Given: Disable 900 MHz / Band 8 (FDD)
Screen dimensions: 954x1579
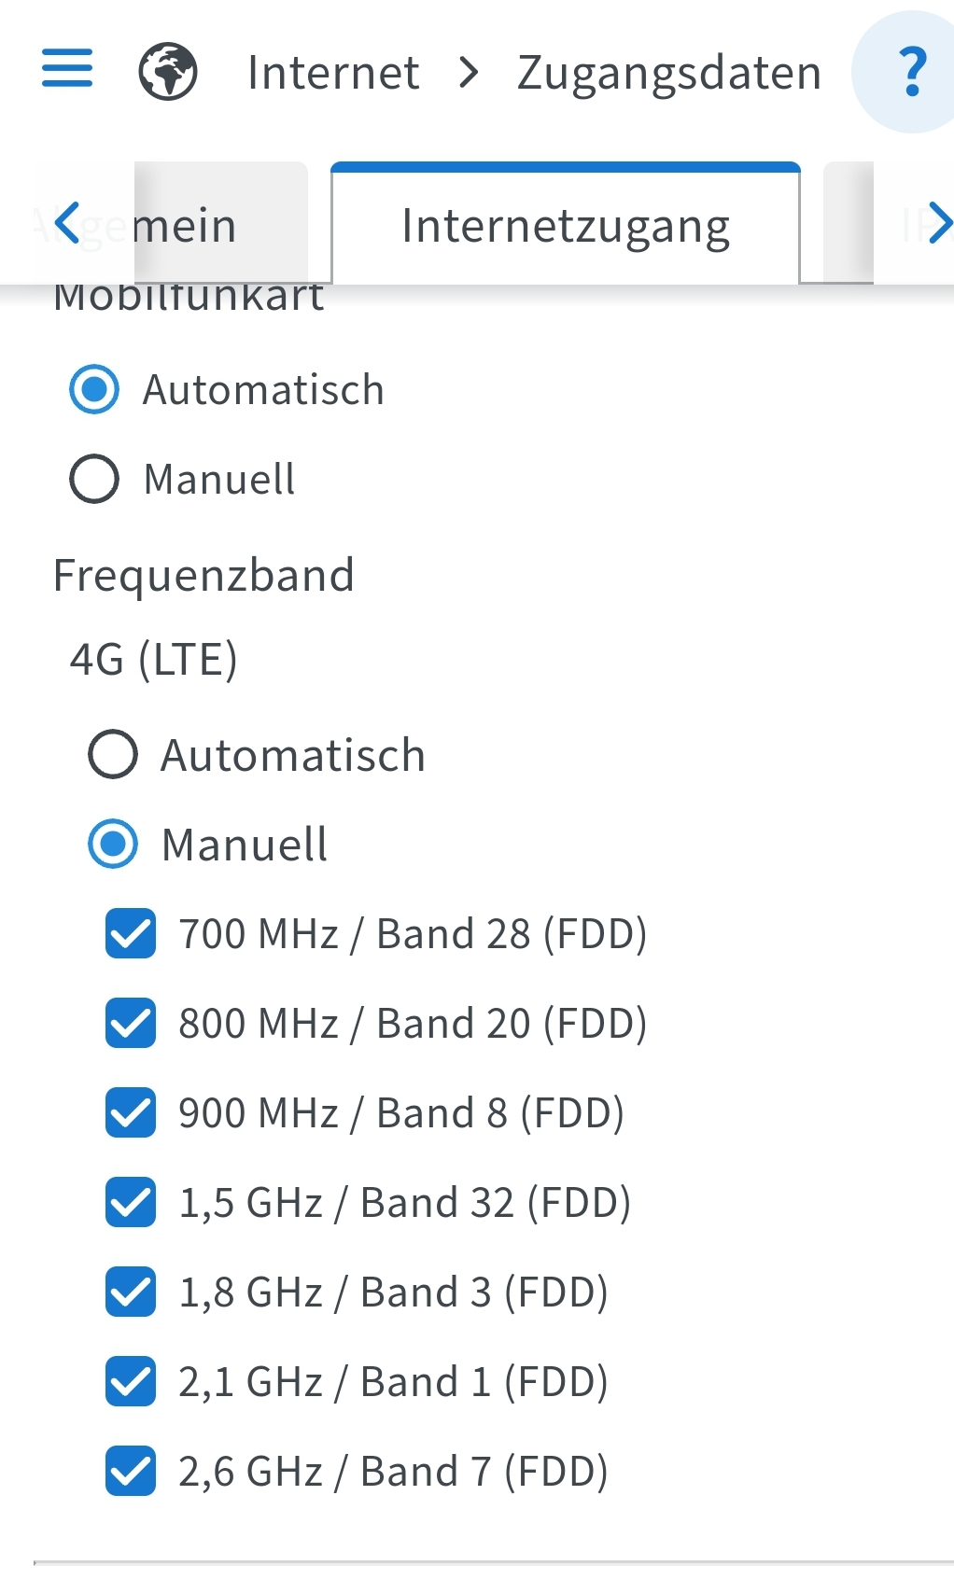Looking at the screenshot, I should point(131,1112).
